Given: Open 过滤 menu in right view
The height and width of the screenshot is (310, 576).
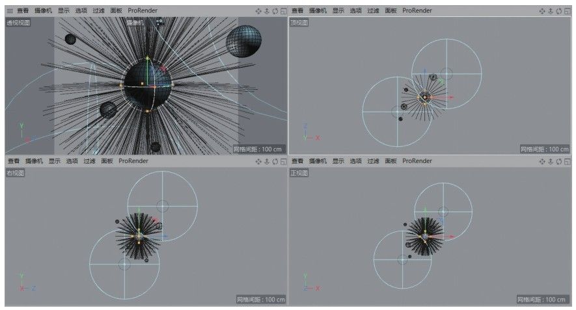Looking at the screenshot, I should point(89,161).
